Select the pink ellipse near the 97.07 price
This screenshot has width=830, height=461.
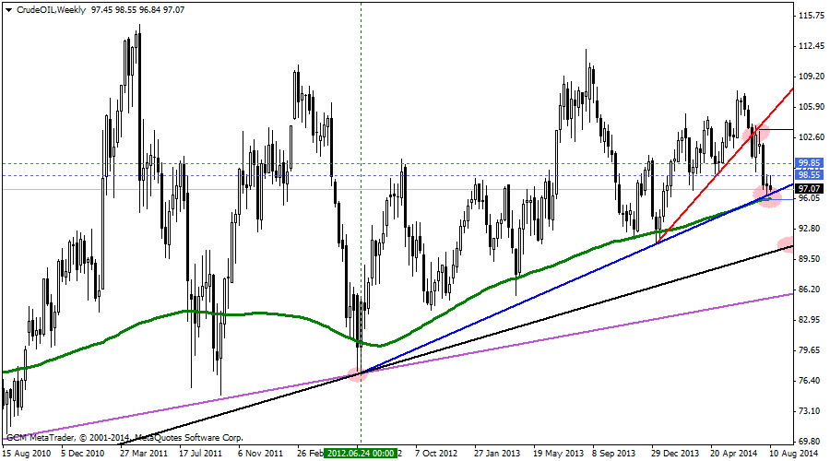[x=766, y=195]
